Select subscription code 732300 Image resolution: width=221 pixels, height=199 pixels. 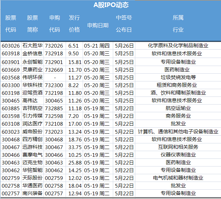54,85
